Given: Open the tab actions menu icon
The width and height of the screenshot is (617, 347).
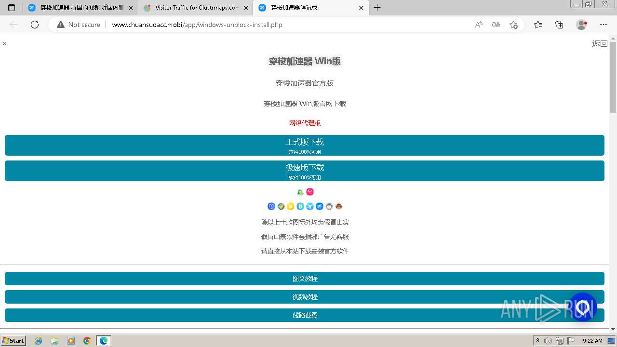Looking at the screenshot, I should pos(12,8).
